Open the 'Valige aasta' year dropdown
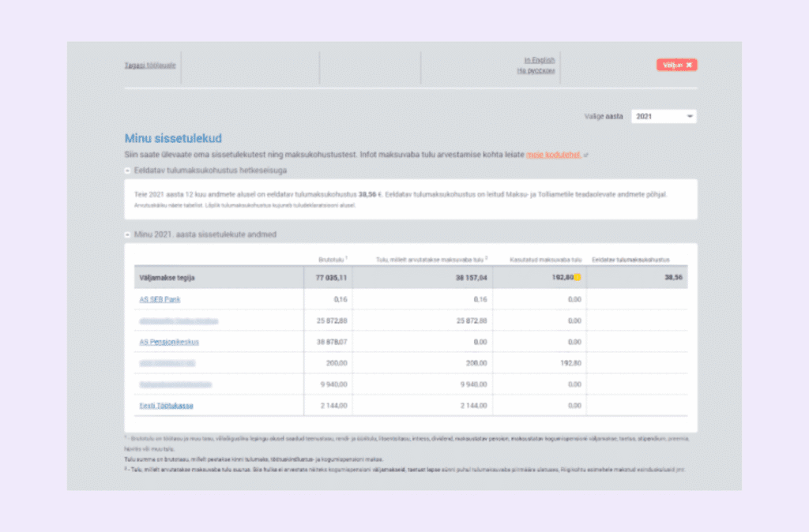The width and height of the screenshot is (809, 532). click(x=664, y=117)
